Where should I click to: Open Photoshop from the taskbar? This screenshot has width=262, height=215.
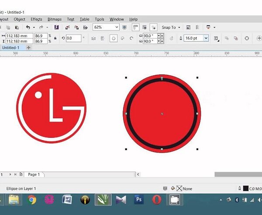pyautogui.click(x=139, y=200)
